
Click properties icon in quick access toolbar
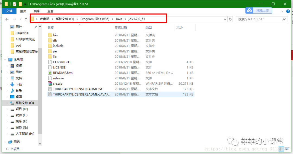pyautogui.click(x=15, y=4)
